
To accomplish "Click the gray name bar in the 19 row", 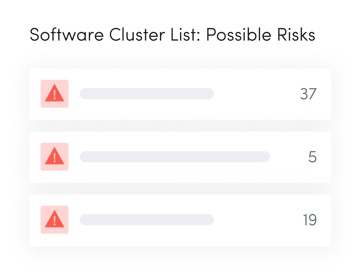I will click(146, 220).
